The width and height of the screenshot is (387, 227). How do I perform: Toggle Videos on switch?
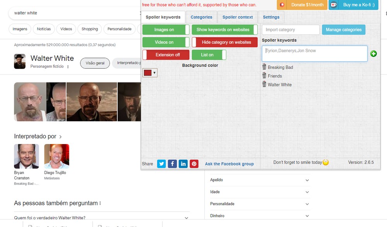[166, 42]
